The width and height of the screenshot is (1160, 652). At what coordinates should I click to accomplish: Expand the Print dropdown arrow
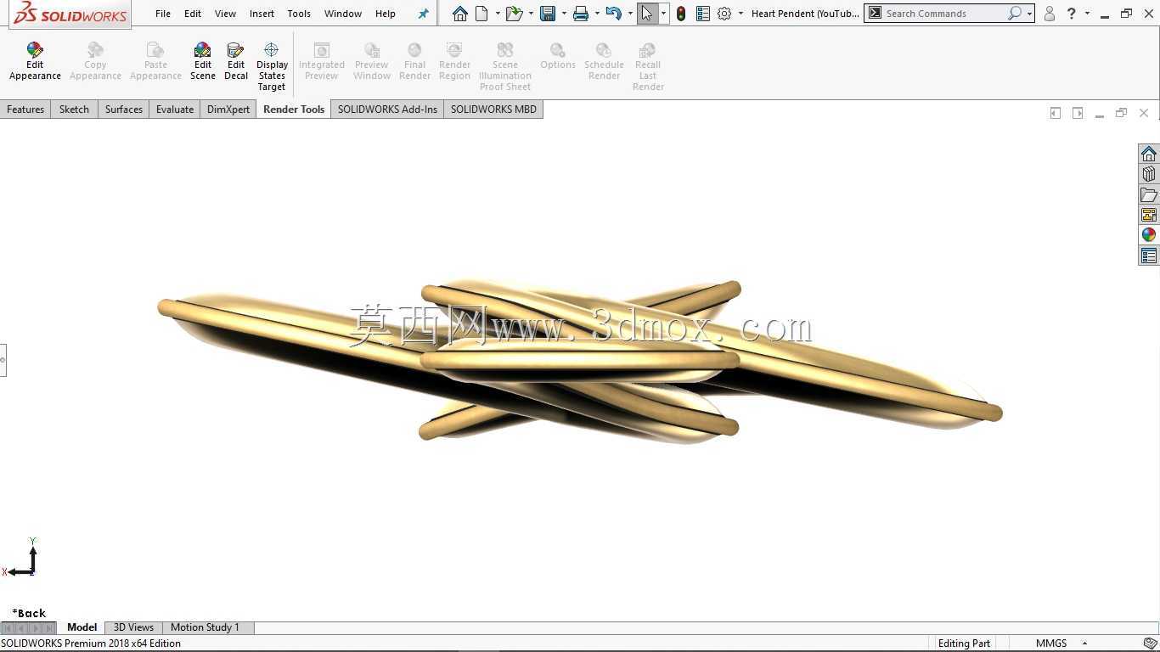click(597, 14)
